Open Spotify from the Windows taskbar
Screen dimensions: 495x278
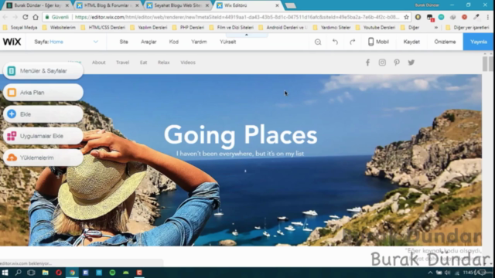tap(112, 273)
